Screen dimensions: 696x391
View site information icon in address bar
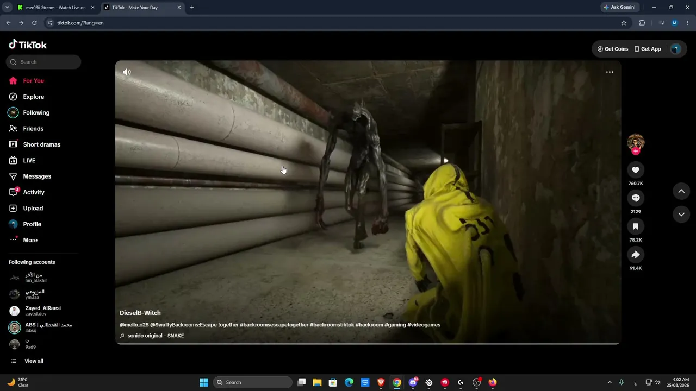coord(50,23)
